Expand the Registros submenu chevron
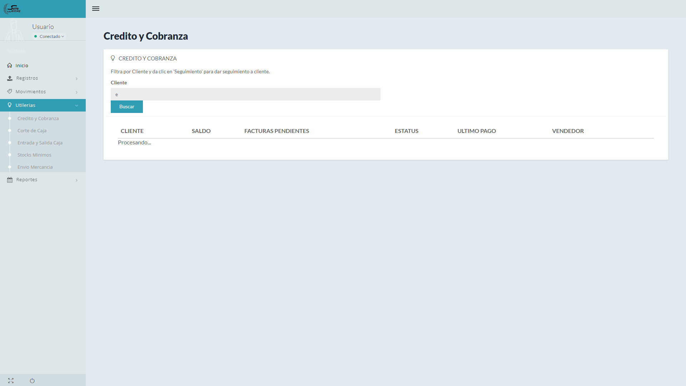 (76, 79)
